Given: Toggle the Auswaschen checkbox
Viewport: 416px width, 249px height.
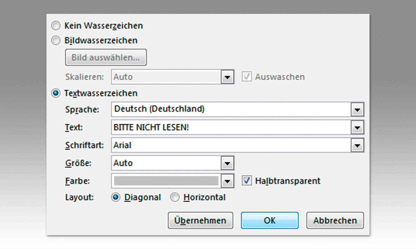Looking at the screenshot, I should [x=246, y=77].
